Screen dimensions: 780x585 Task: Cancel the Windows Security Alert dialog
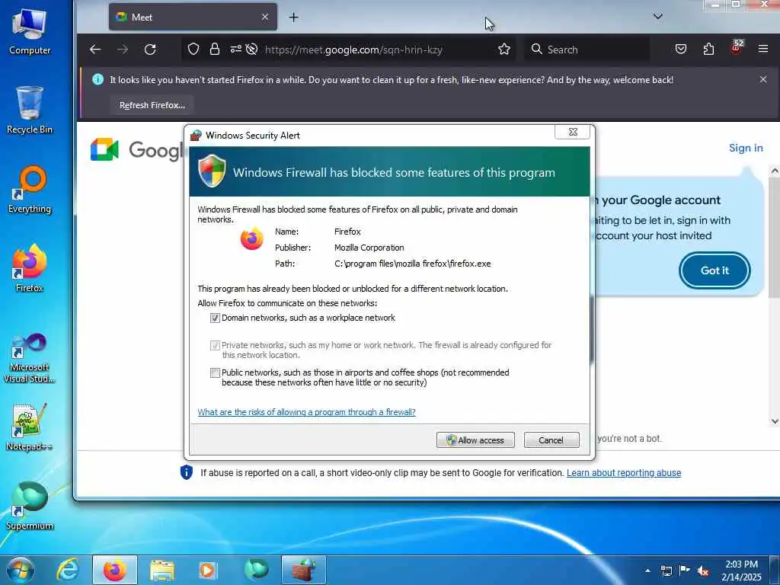tap(551, 440)
